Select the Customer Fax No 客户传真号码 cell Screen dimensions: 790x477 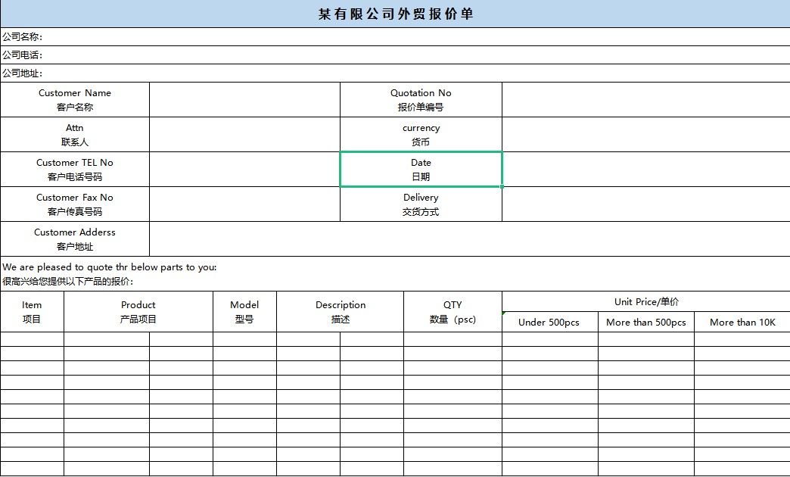74,204
